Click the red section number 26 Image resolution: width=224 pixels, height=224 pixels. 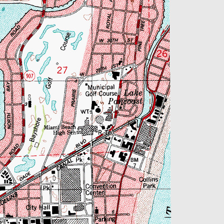[x=162, y=53]
